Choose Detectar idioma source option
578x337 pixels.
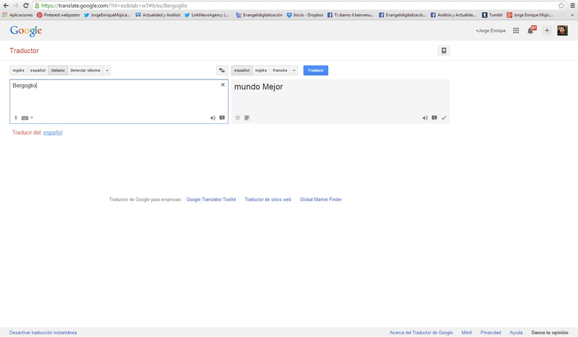85,70
